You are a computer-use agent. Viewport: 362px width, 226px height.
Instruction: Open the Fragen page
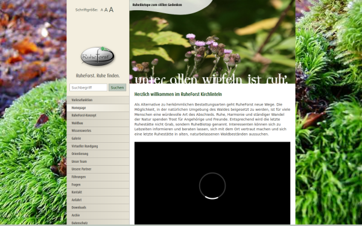pos(98,184)
